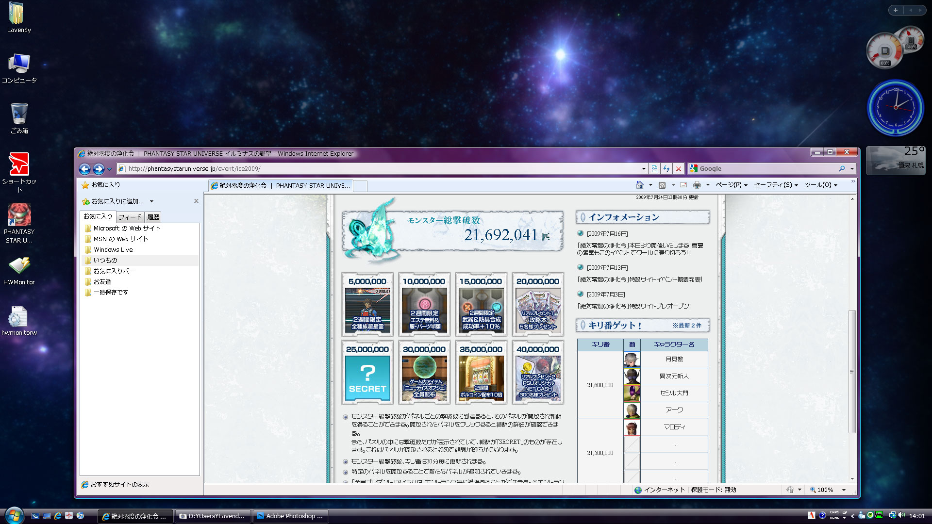932x524 pixels.
Task: Close the favorites side panel with its X
Action: (196, 201)
